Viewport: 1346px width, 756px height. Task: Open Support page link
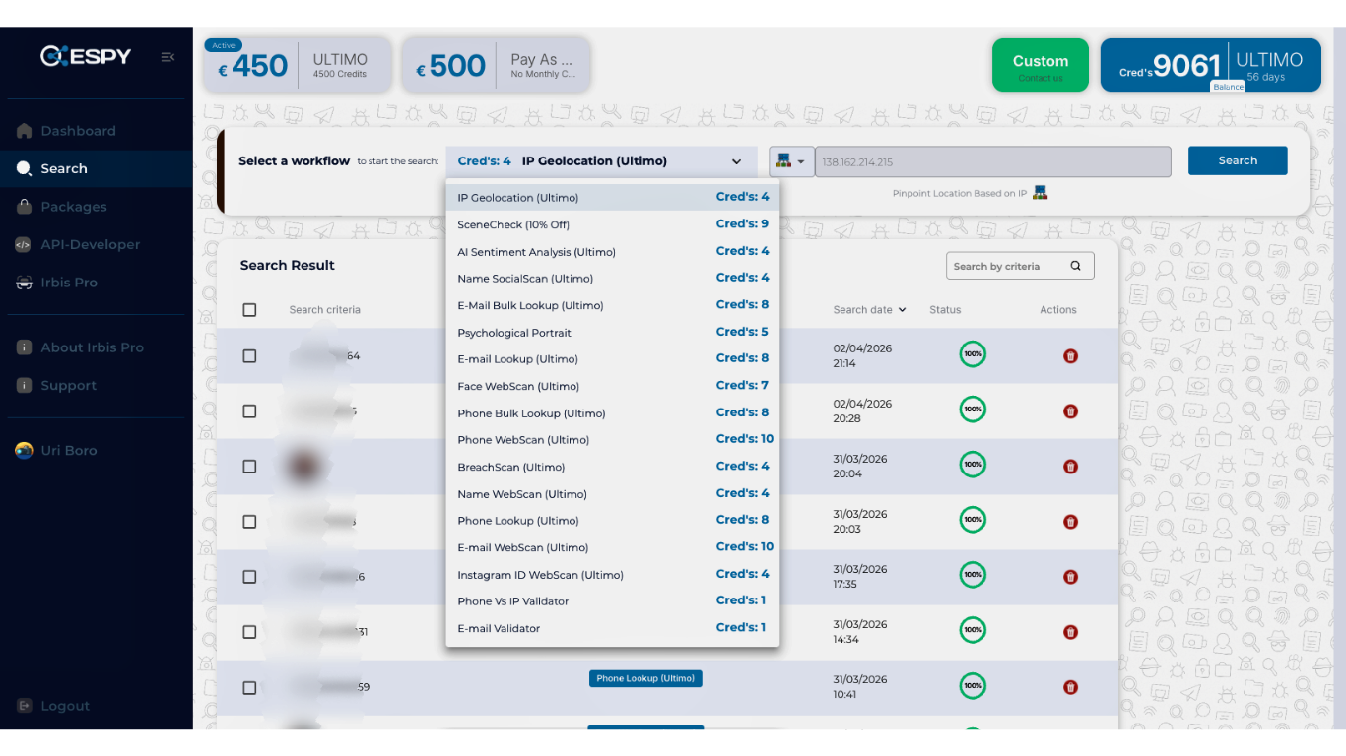coord(97,386)
